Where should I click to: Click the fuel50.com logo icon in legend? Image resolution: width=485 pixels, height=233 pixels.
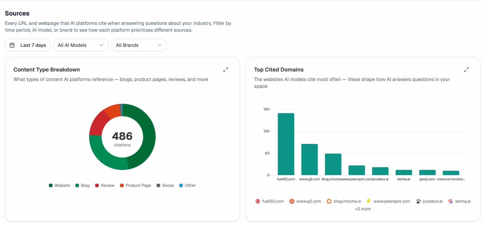[258, 201]
